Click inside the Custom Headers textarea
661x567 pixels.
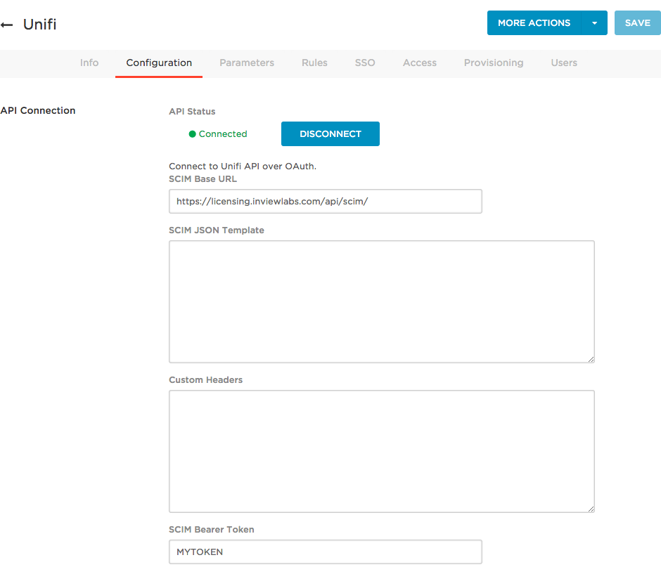382,451
